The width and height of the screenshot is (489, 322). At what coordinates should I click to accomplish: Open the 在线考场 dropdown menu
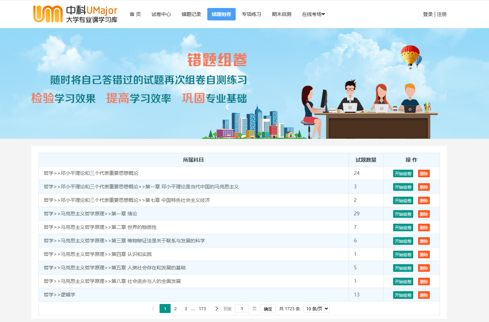pyautogui.click(x=313, y=14)
